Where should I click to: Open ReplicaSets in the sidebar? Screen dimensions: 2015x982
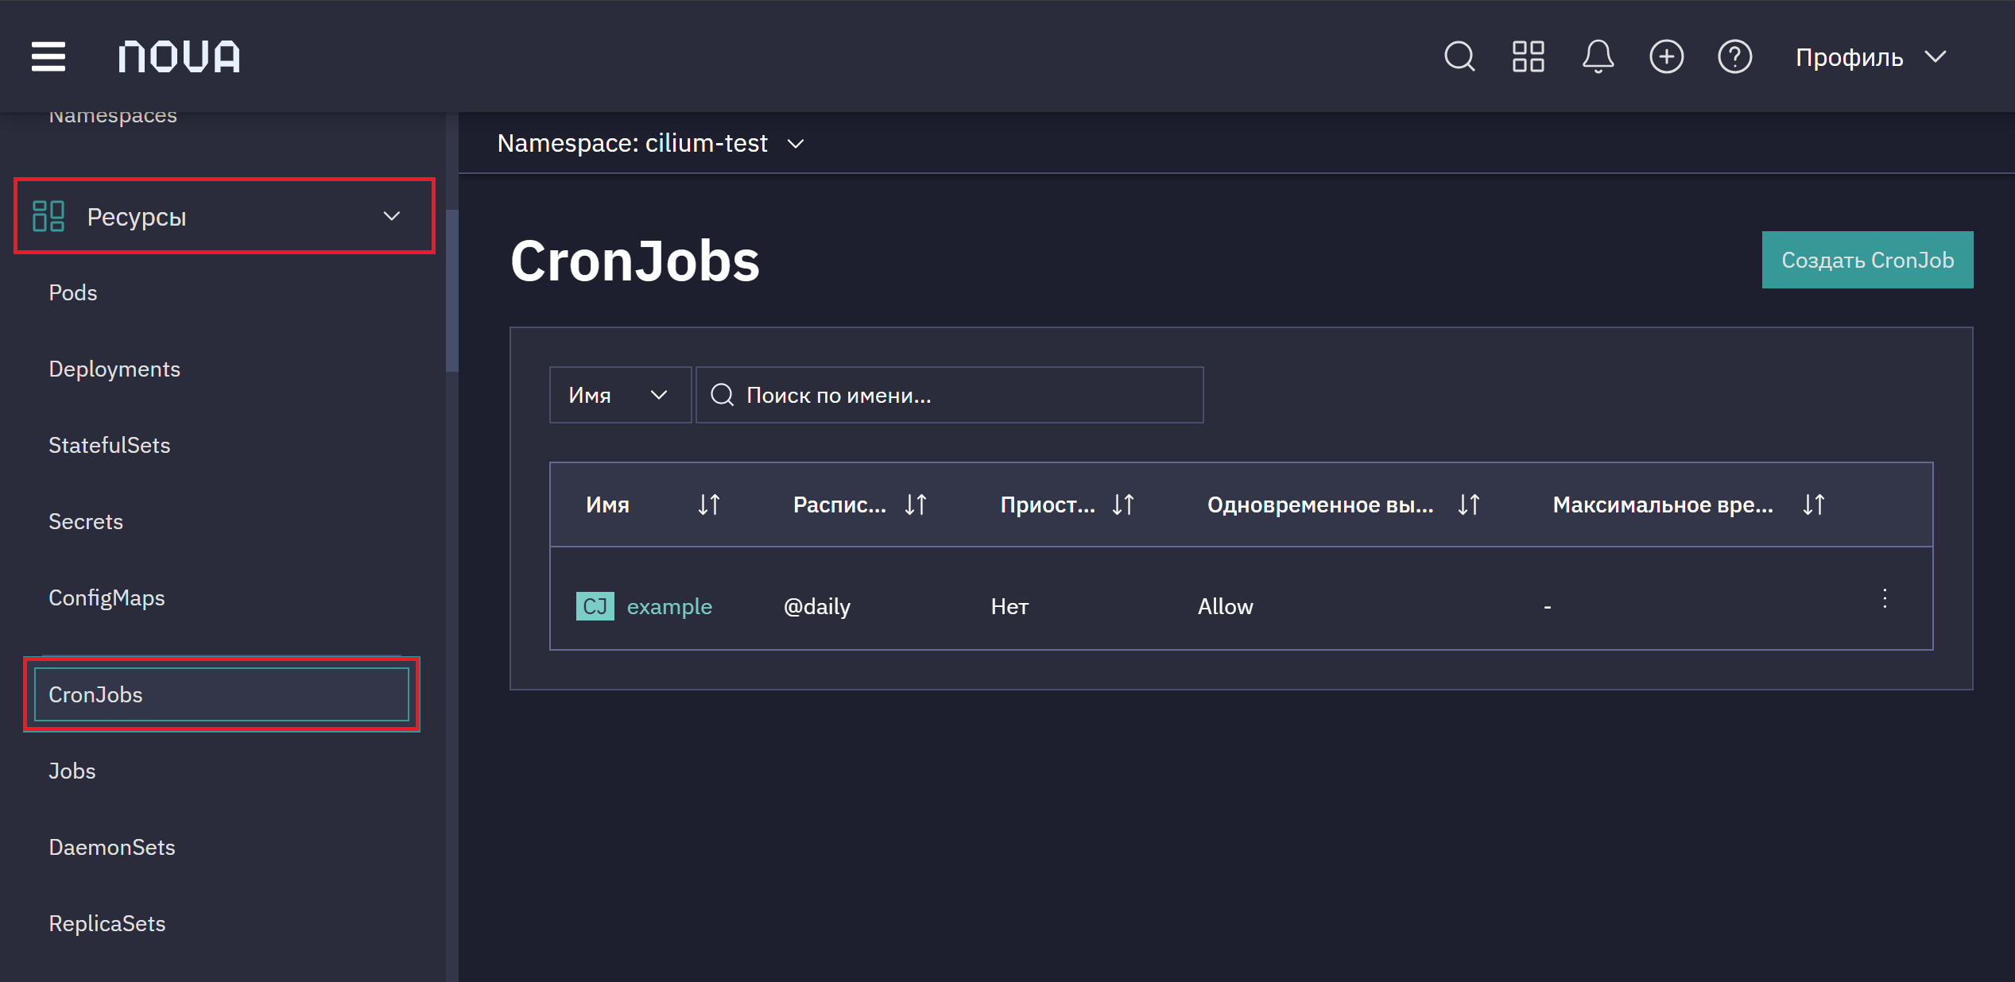coord(107,923)
